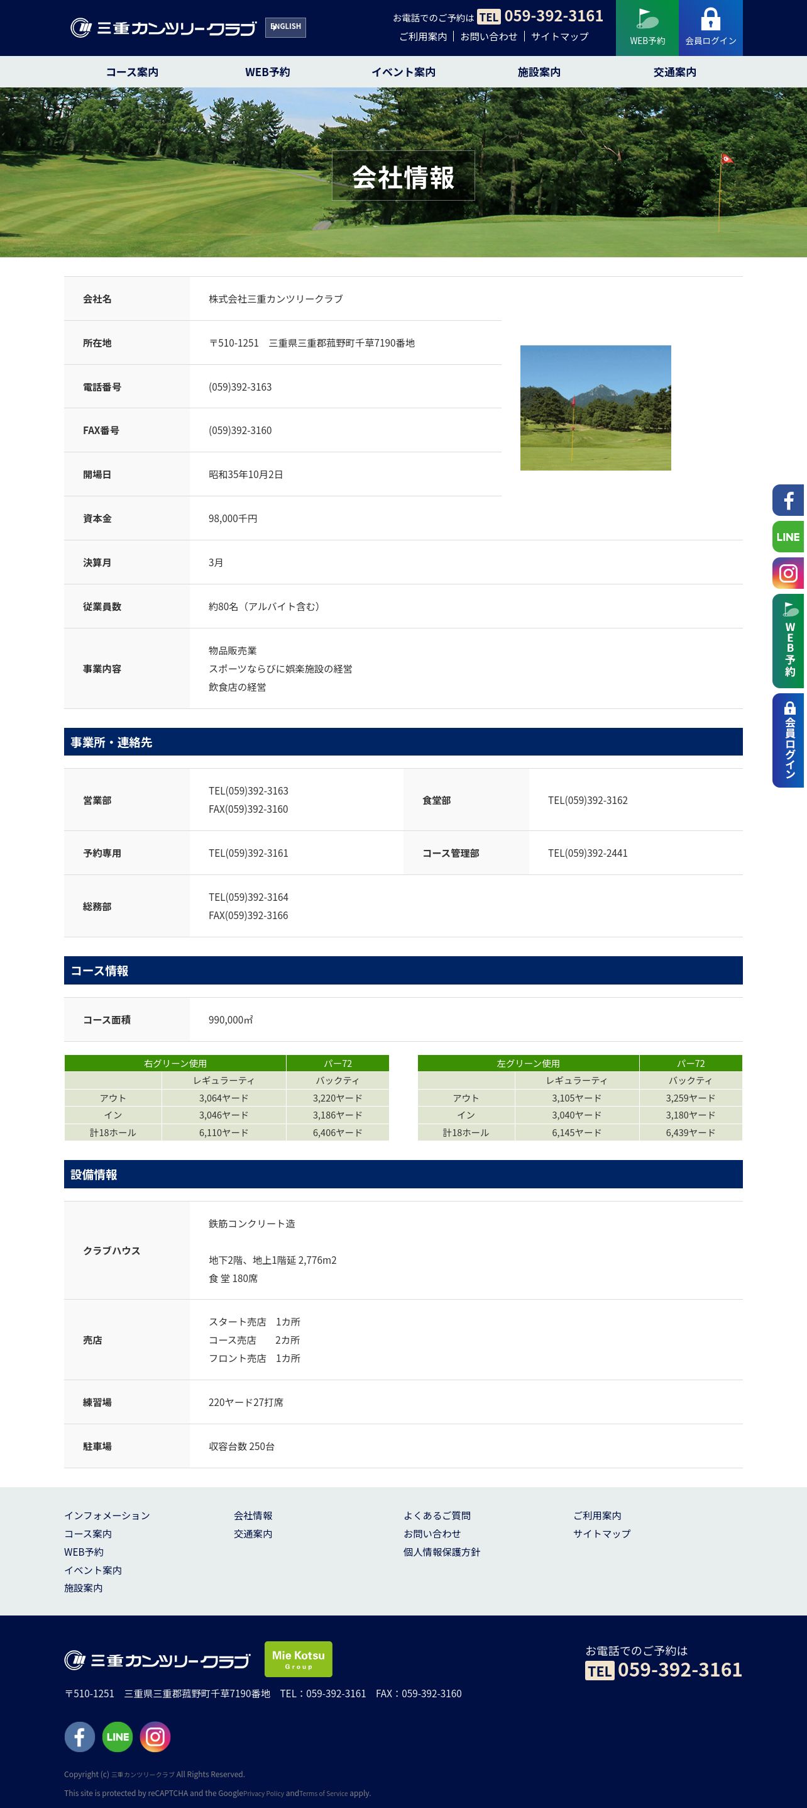Click 220ヤード27打席 practice range value

[246, 1402]
